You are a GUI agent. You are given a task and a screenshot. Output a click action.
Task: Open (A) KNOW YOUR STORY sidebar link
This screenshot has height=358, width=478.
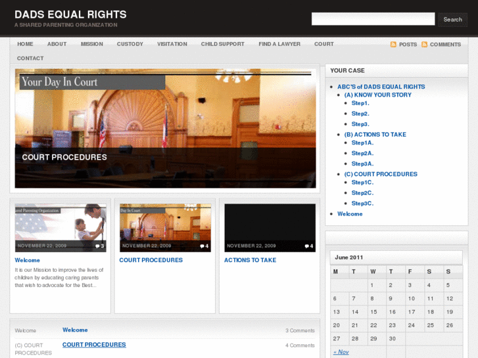(377, 95)
